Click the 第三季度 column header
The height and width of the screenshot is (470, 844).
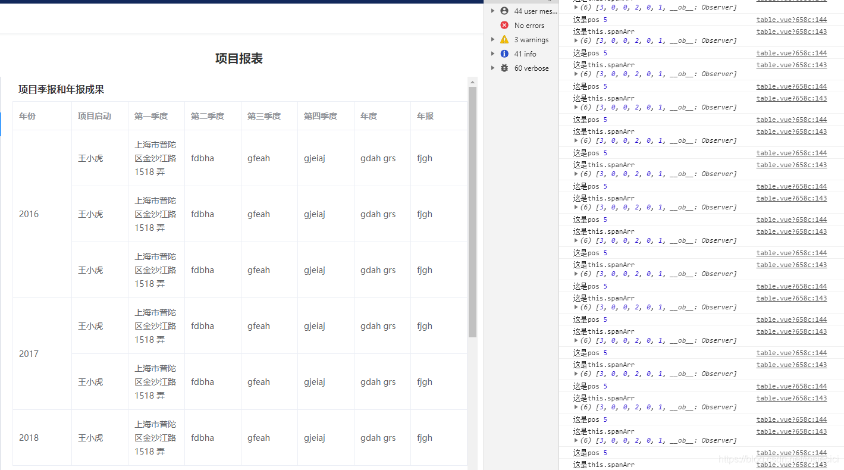point(269,116)
